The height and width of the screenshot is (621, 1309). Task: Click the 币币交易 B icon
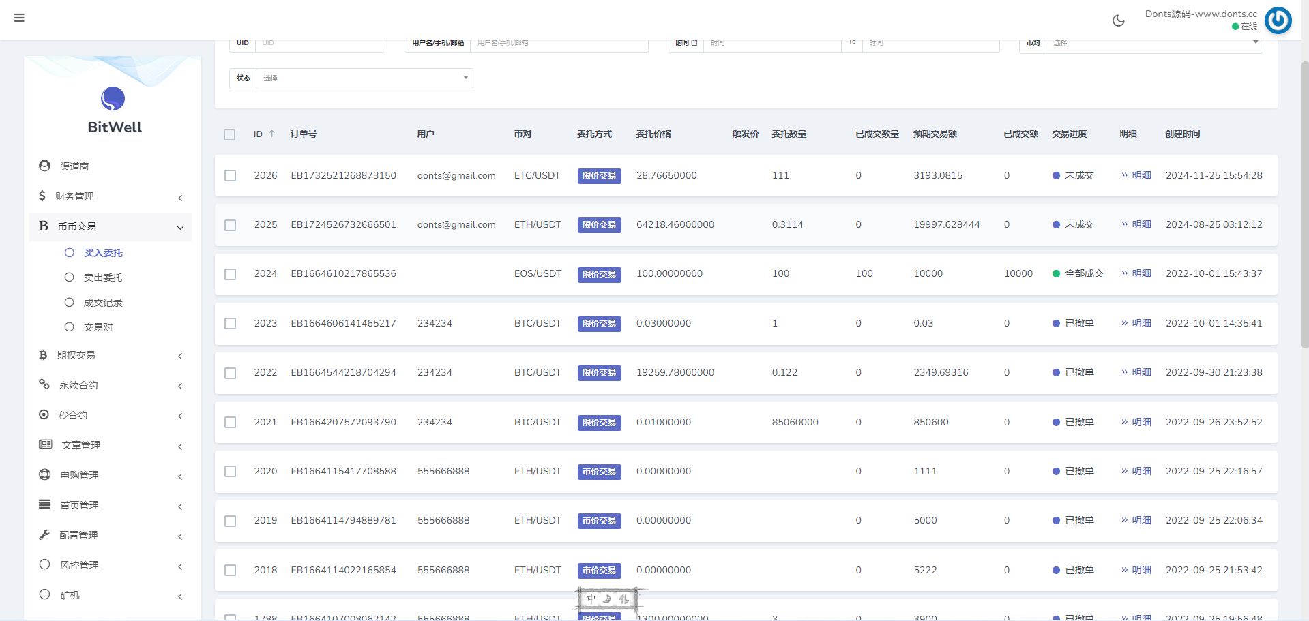point(44,226)
